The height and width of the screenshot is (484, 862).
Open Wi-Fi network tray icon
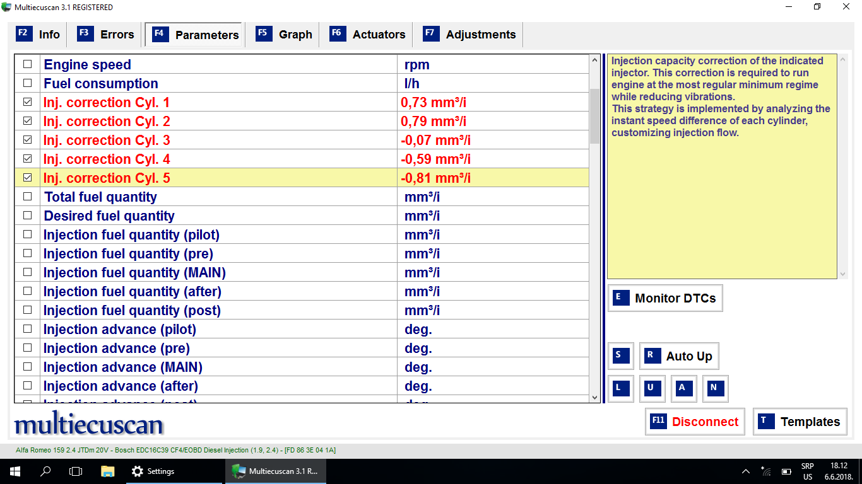tap(766, 471)
